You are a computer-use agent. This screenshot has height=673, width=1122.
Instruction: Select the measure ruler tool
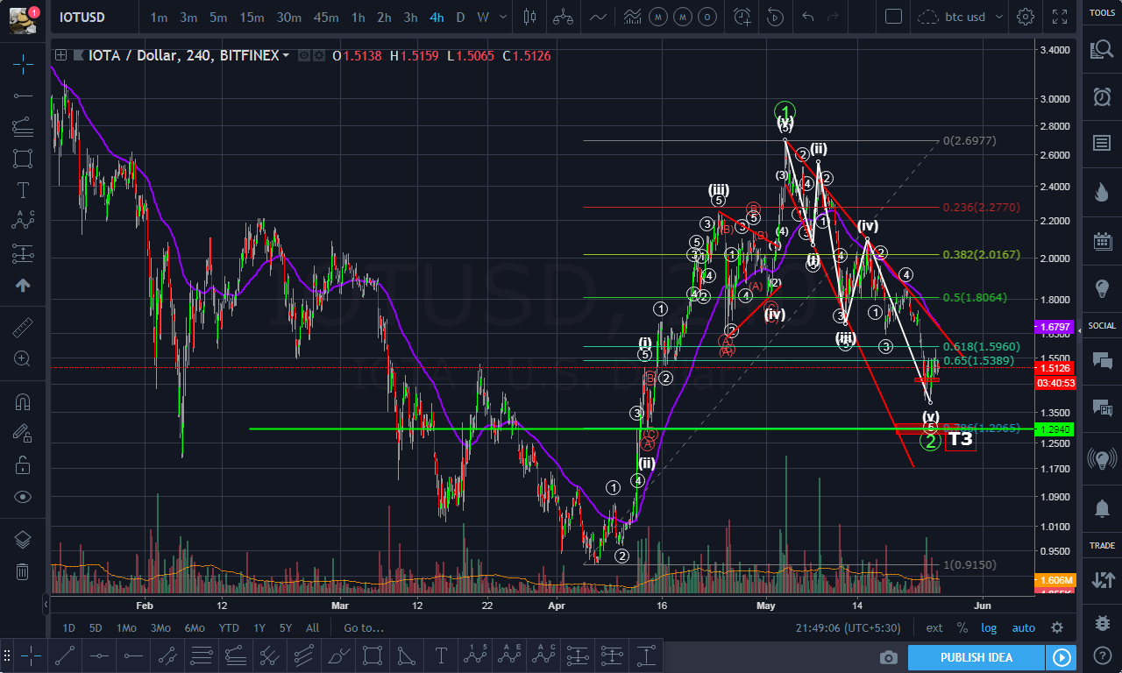pyautogui.click(x=23, y=327)
